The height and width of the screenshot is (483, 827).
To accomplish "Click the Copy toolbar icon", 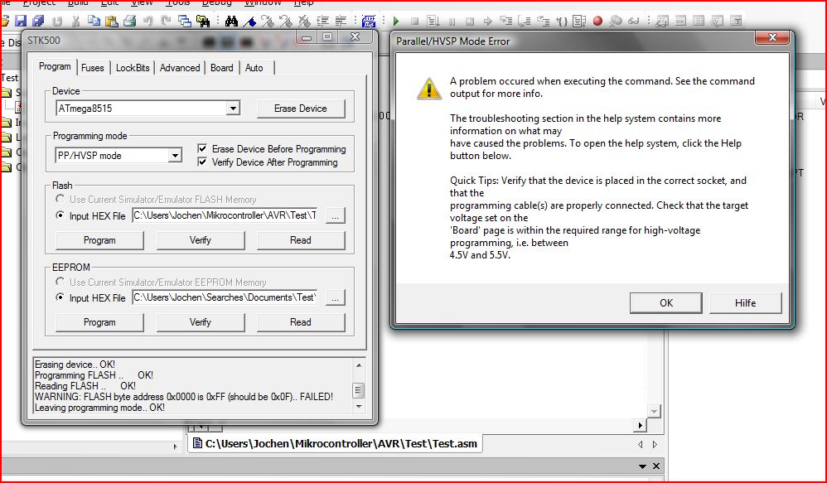I will coord(94,21).
